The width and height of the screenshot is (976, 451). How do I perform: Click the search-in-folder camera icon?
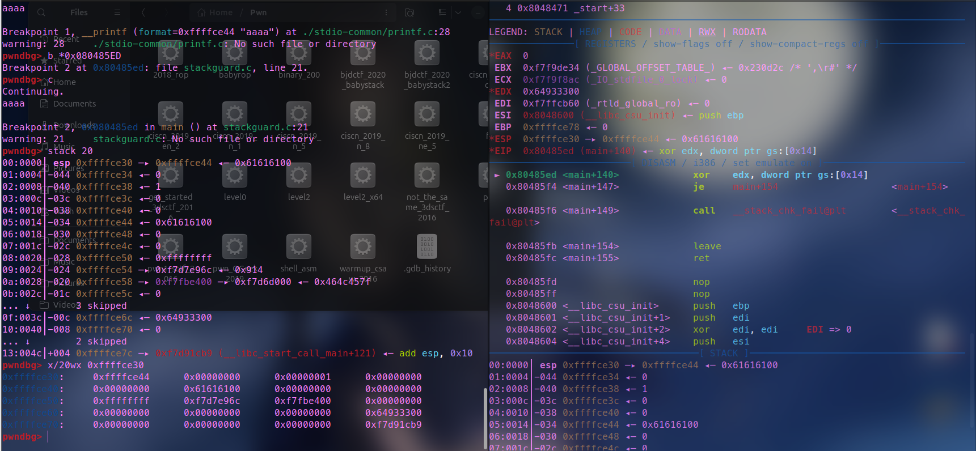click(409, 12)
